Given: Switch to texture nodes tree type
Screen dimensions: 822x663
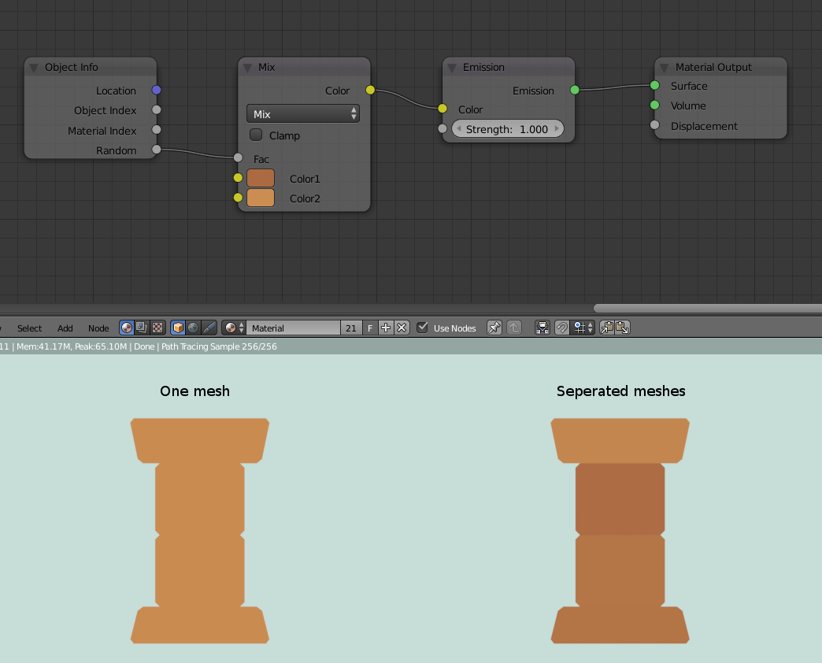Looking at the screenshot, I should point(157,328).
